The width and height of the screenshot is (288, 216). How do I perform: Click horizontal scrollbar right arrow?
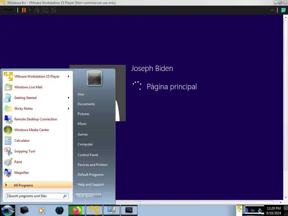coord(281,202)
